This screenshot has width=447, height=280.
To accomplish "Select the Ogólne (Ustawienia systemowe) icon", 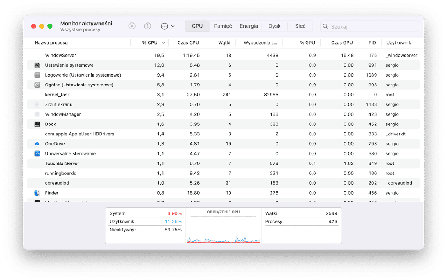I will 37,85.
